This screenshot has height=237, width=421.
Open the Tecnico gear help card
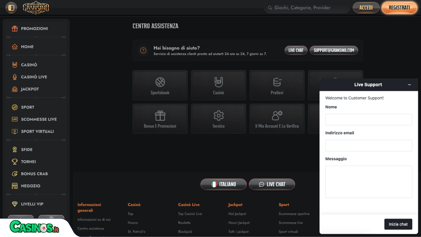click(219, 119)
